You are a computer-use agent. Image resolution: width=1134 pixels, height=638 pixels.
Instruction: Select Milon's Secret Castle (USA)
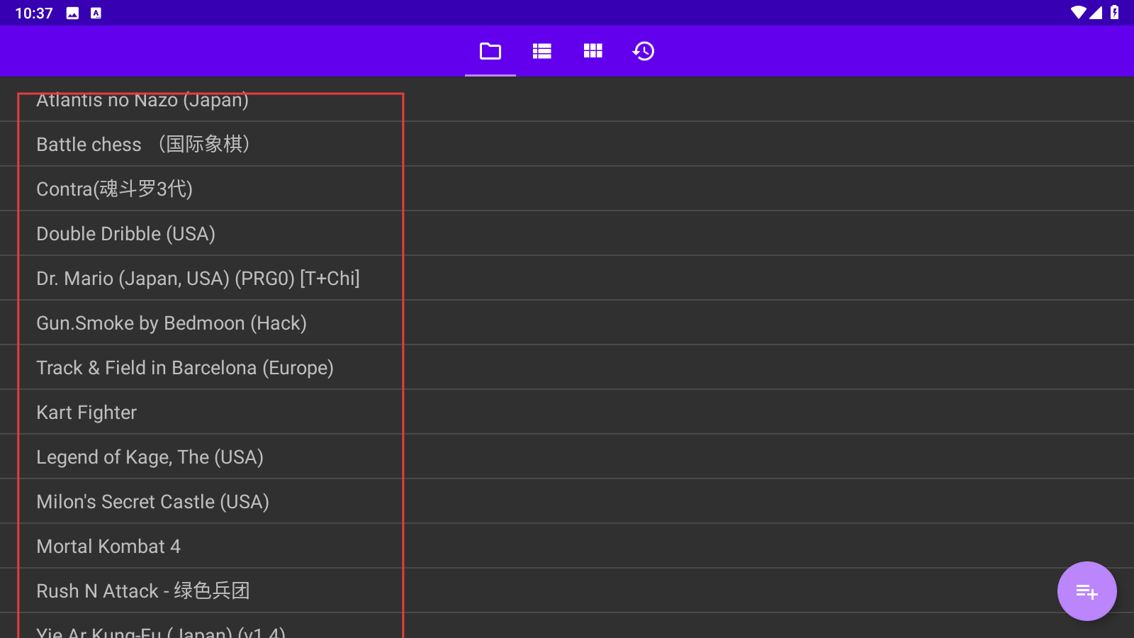point(152,502)
